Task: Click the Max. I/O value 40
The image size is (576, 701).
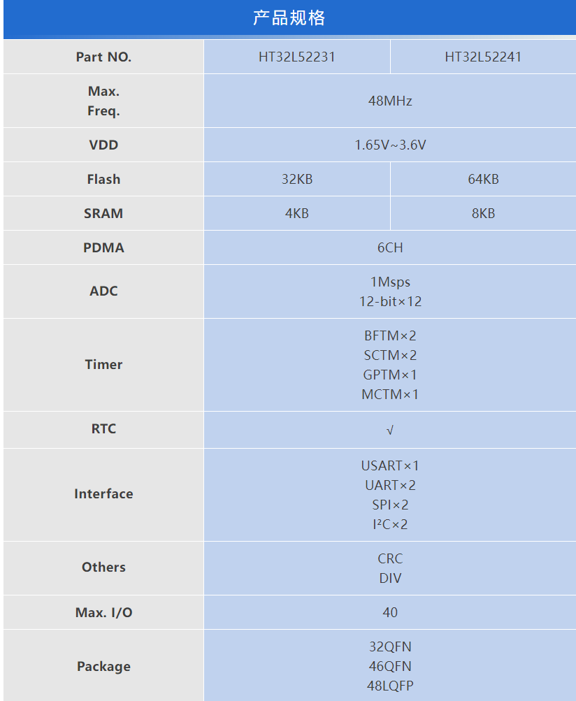Action: [x=390, y=613]
